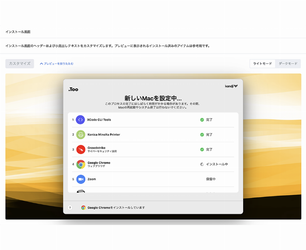Viewport: 306px width, 250px height.
Task: Click green checkmark beside XCode CLI Tools
Action: pos(202,120)
